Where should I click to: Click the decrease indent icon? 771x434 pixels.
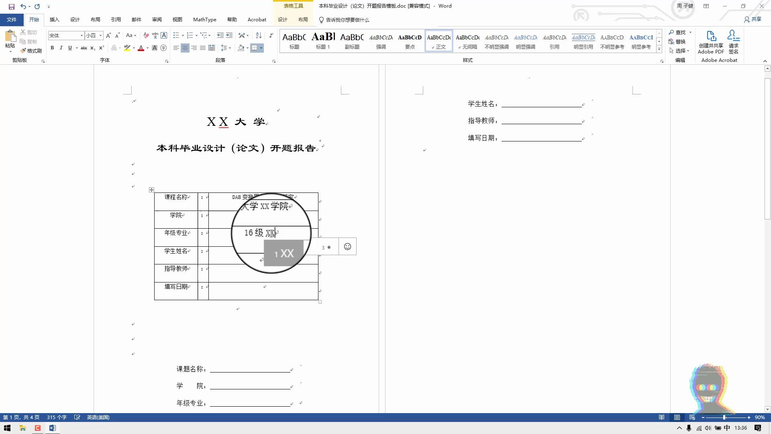click(x=220, y=35)
